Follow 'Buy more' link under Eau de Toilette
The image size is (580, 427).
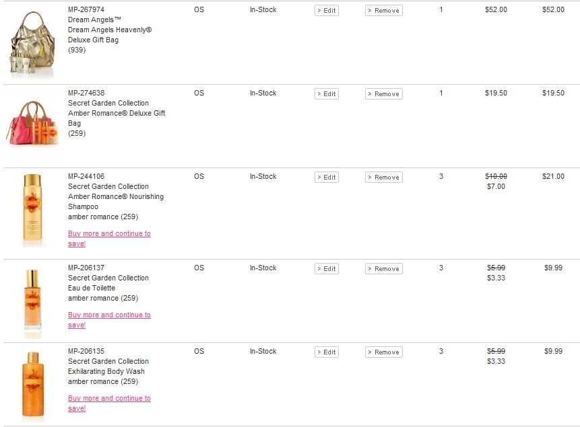(x=109, y=320)
